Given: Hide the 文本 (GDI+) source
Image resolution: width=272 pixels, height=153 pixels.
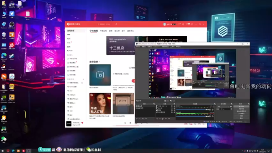Looking at the screenshot, I should 172,106.
